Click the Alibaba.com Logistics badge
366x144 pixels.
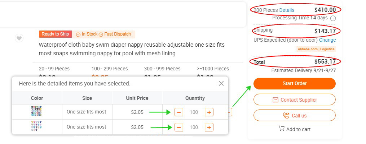316,49
